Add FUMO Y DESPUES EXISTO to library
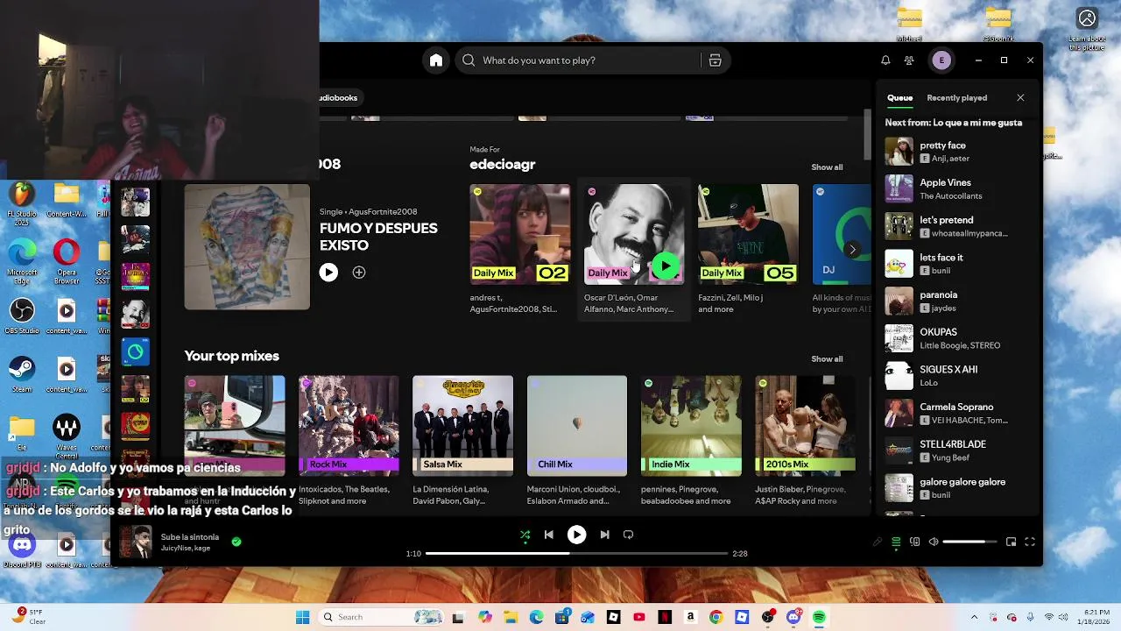The height and width of the screenshot is (631, 1121). coord(358,273)
